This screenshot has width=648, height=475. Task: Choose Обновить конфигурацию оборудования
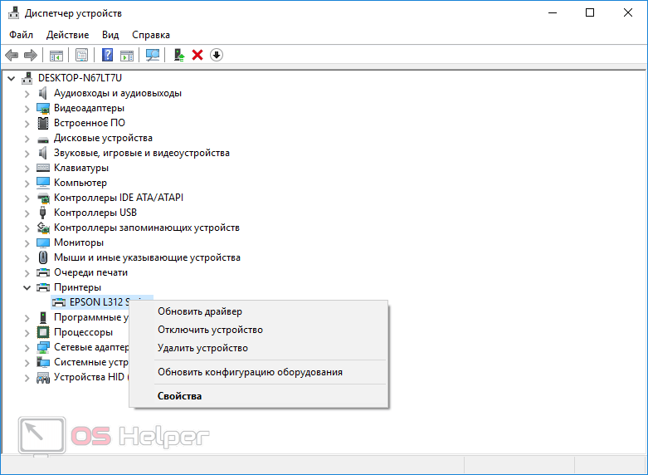[259, 372]
